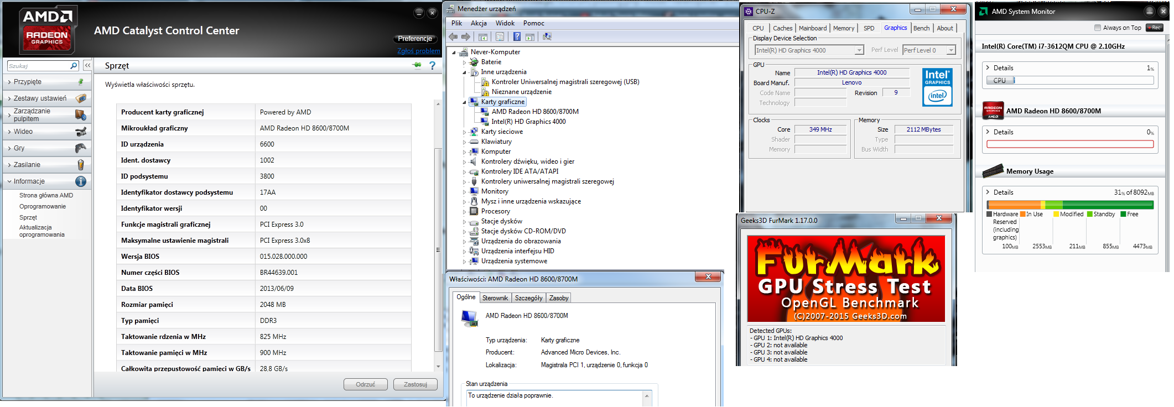Click the Radeon icon in AMD System Monitor
The image size is (1174, 407).
[x=993, y=111]
